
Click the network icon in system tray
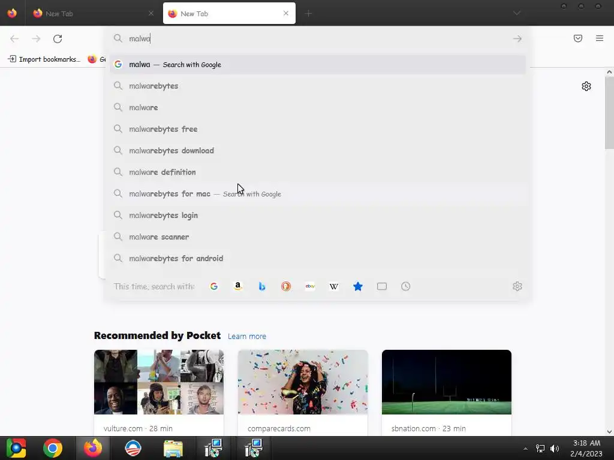tap(540, 449)
